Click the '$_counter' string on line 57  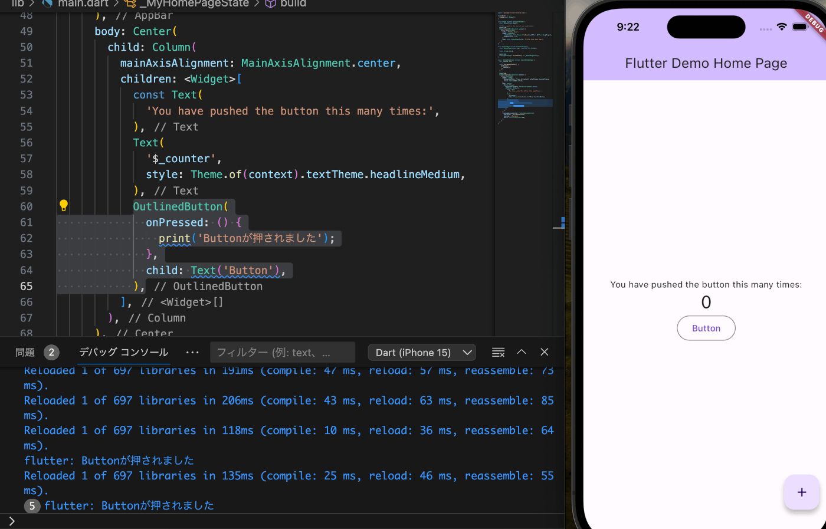click(x=181, y=159)
